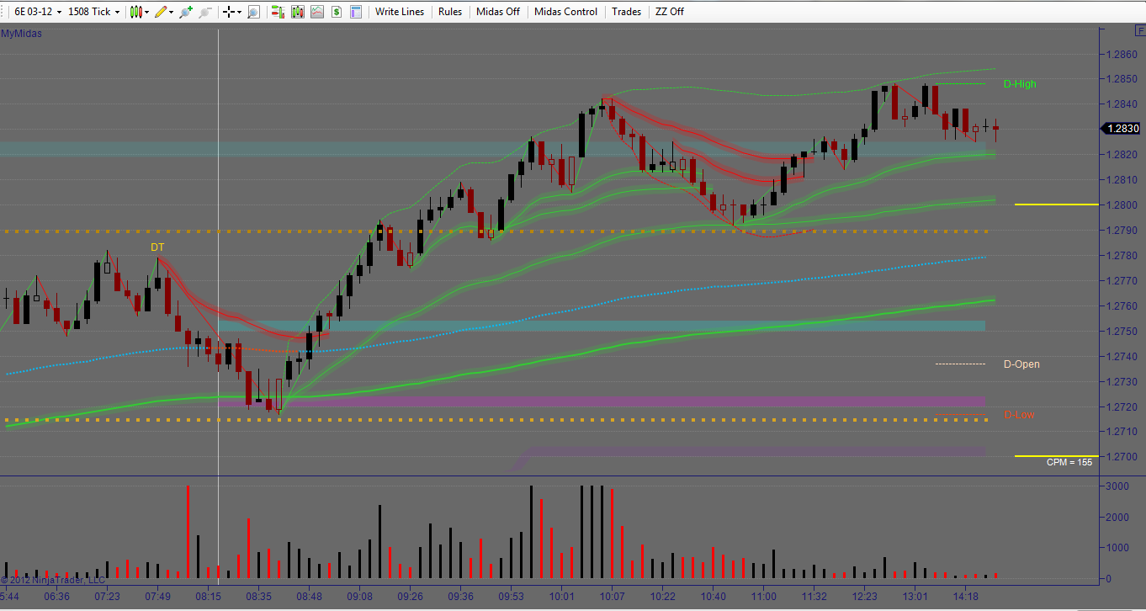The width and height of the screenshot is (1146, 611).
Task: Click the 06:36 time axis label
Action: [57, 597]
